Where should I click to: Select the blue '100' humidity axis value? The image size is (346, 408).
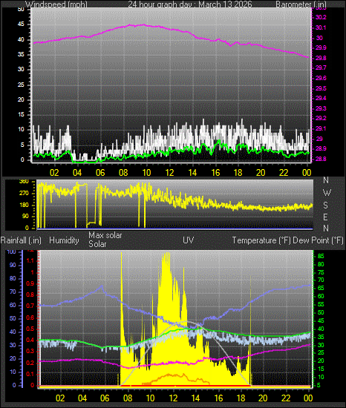click(11, 252)
